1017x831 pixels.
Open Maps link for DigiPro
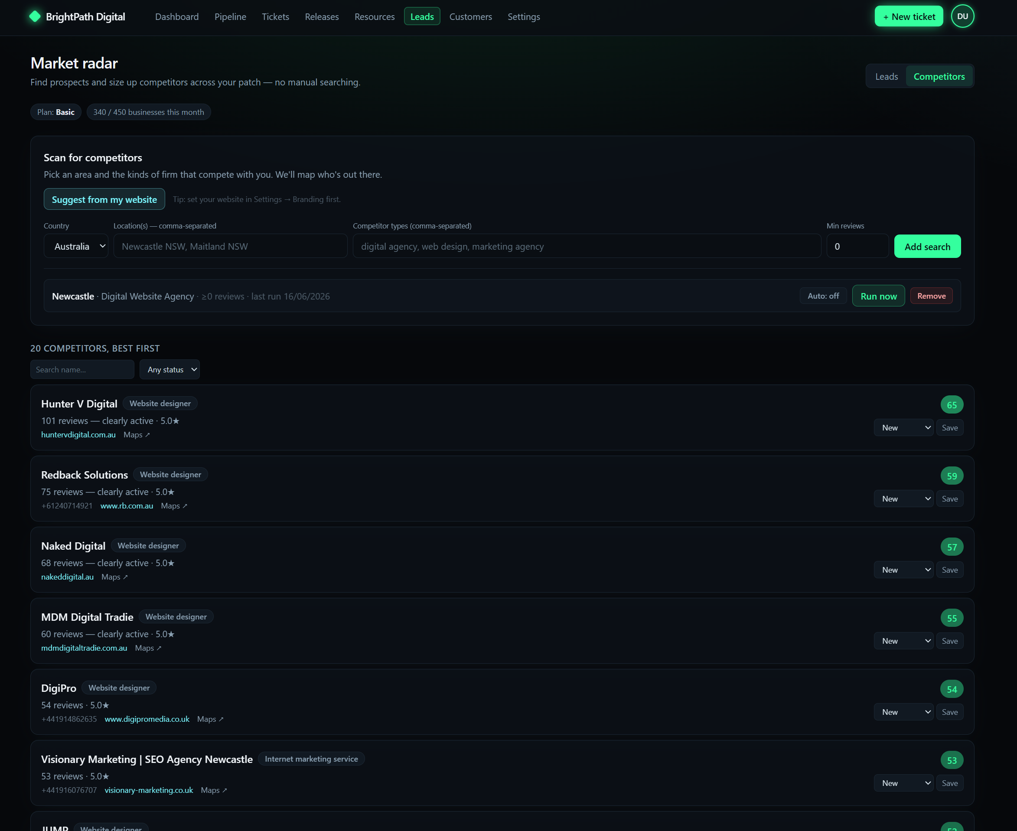point(211,719)
